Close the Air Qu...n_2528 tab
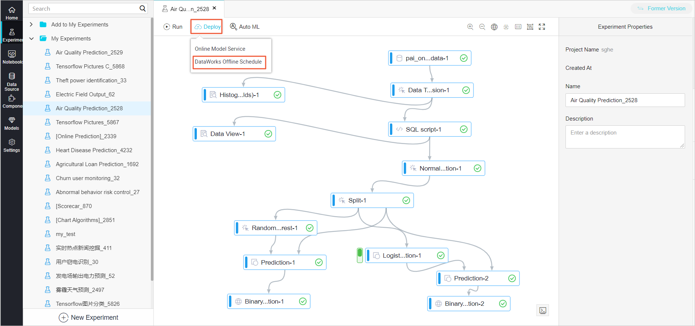 coord(214,8)
